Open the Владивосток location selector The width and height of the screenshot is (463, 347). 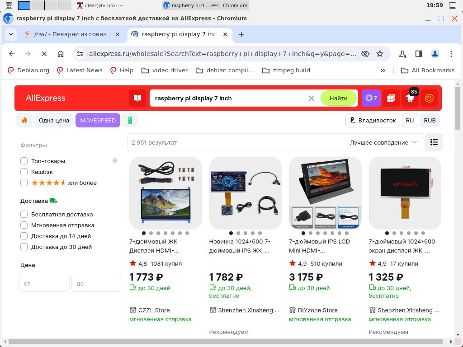point(373,120)
